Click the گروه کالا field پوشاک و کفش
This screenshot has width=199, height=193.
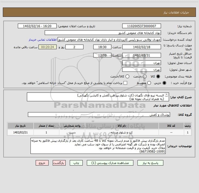pyautogui.click(x=99, y=115)
